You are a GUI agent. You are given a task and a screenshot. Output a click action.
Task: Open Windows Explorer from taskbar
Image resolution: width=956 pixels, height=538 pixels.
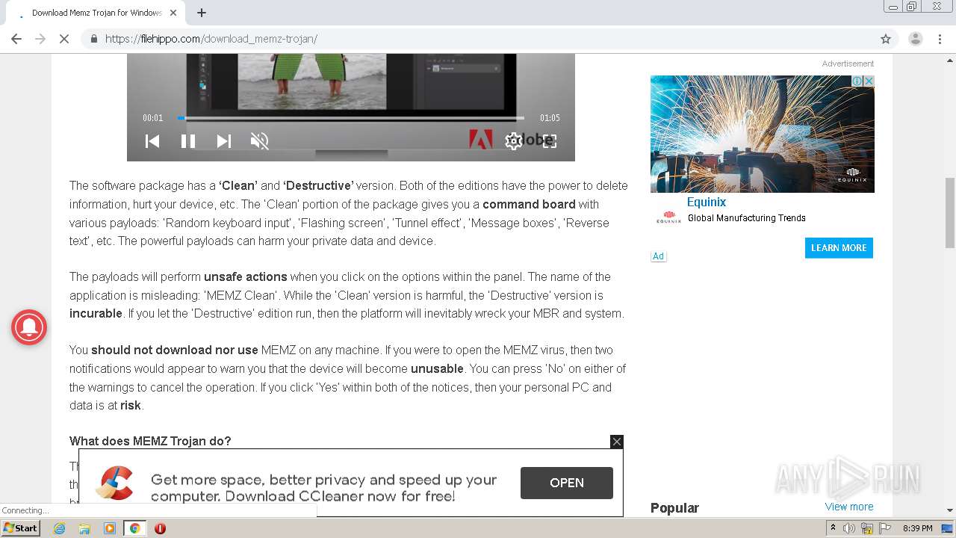pyautogui.click(x=84, y=528)
